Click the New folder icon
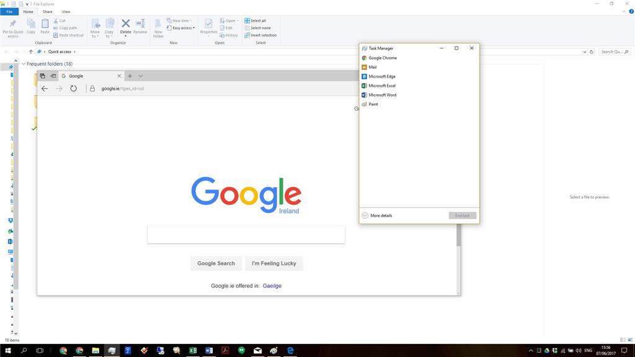 [158, 24]
